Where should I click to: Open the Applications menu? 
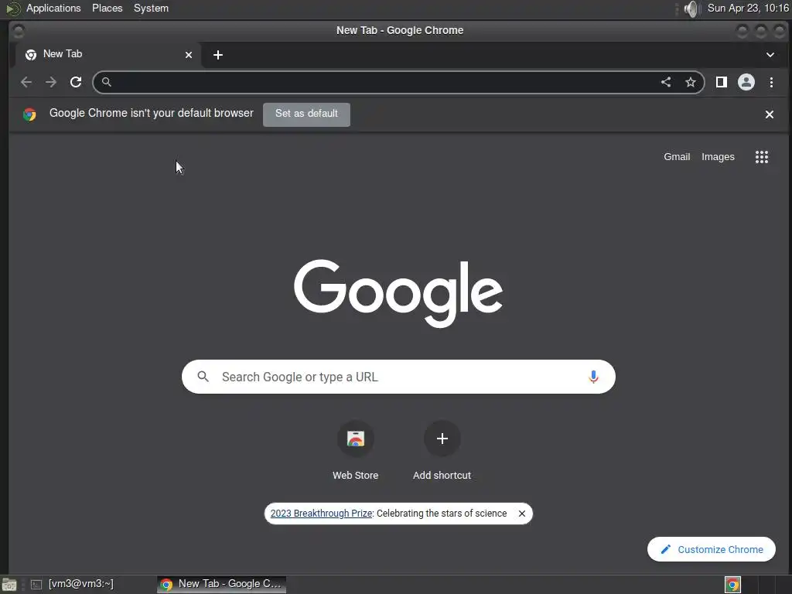click(x=53, y=8)
